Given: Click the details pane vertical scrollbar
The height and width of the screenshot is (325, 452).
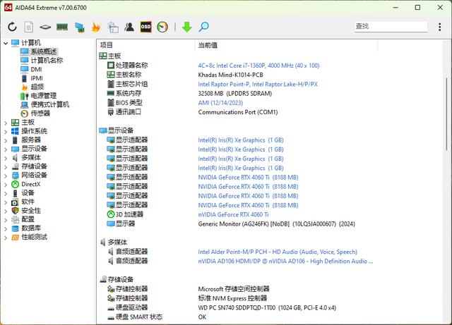Looking at the screenshot, I should 447,115.
